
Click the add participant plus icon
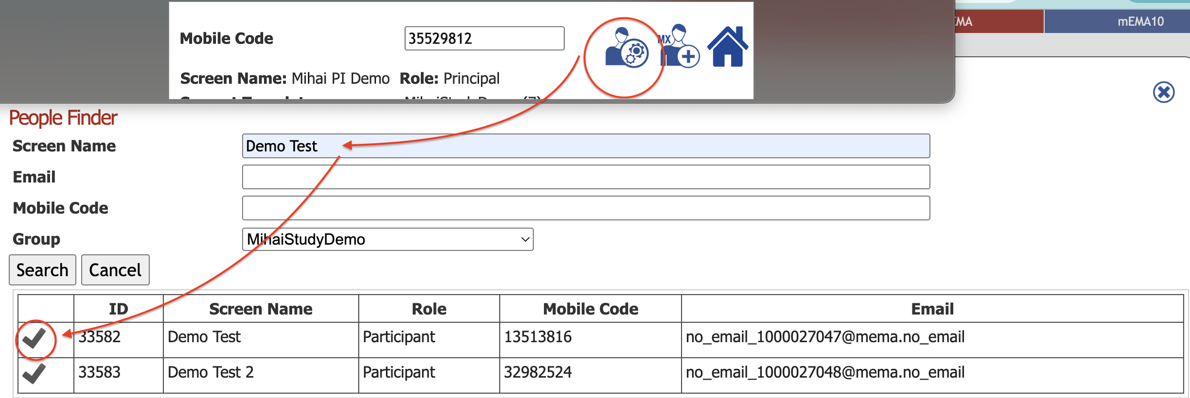click(x=680, y=46)
